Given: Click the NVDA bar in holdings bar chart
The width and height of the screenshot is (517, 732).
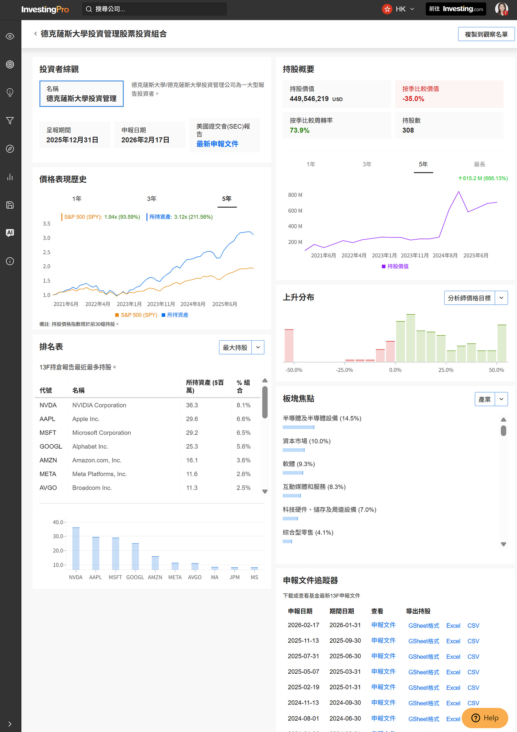Looking at the screenshot, I should point(76,548).
